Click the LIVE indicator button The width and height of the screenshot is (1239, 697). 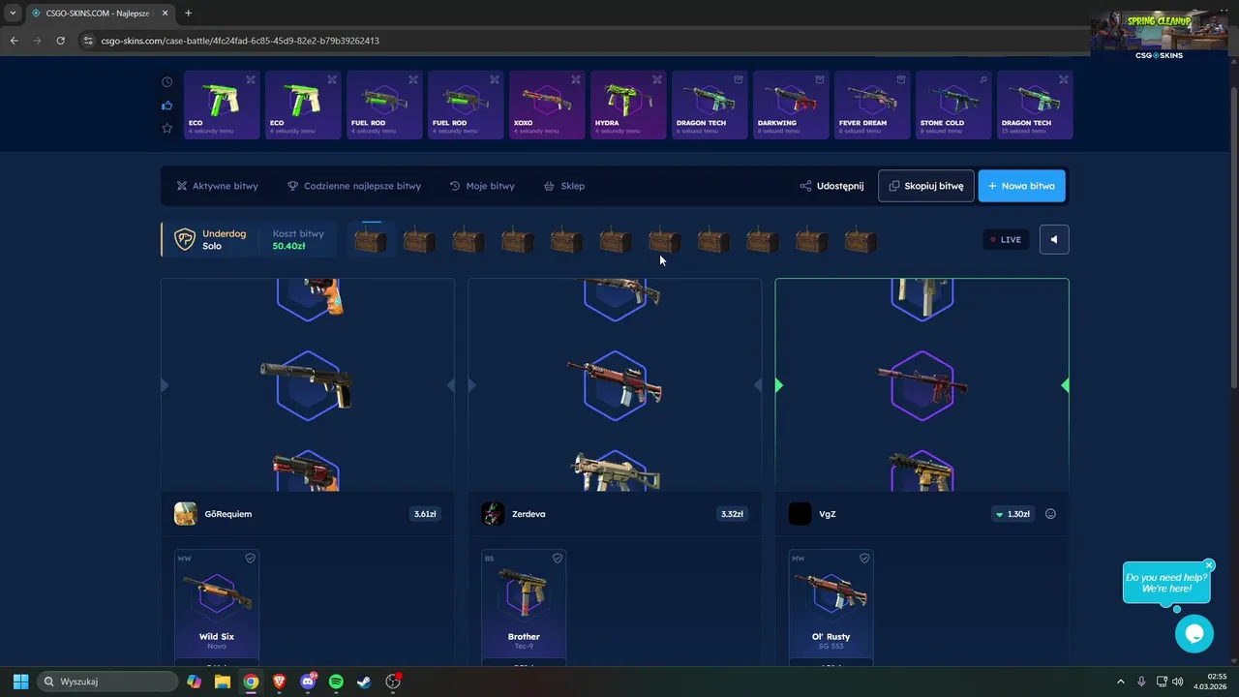[x=1006, y=239]
